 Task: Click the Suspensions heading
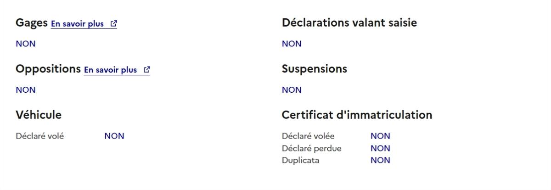pos(314,69)
